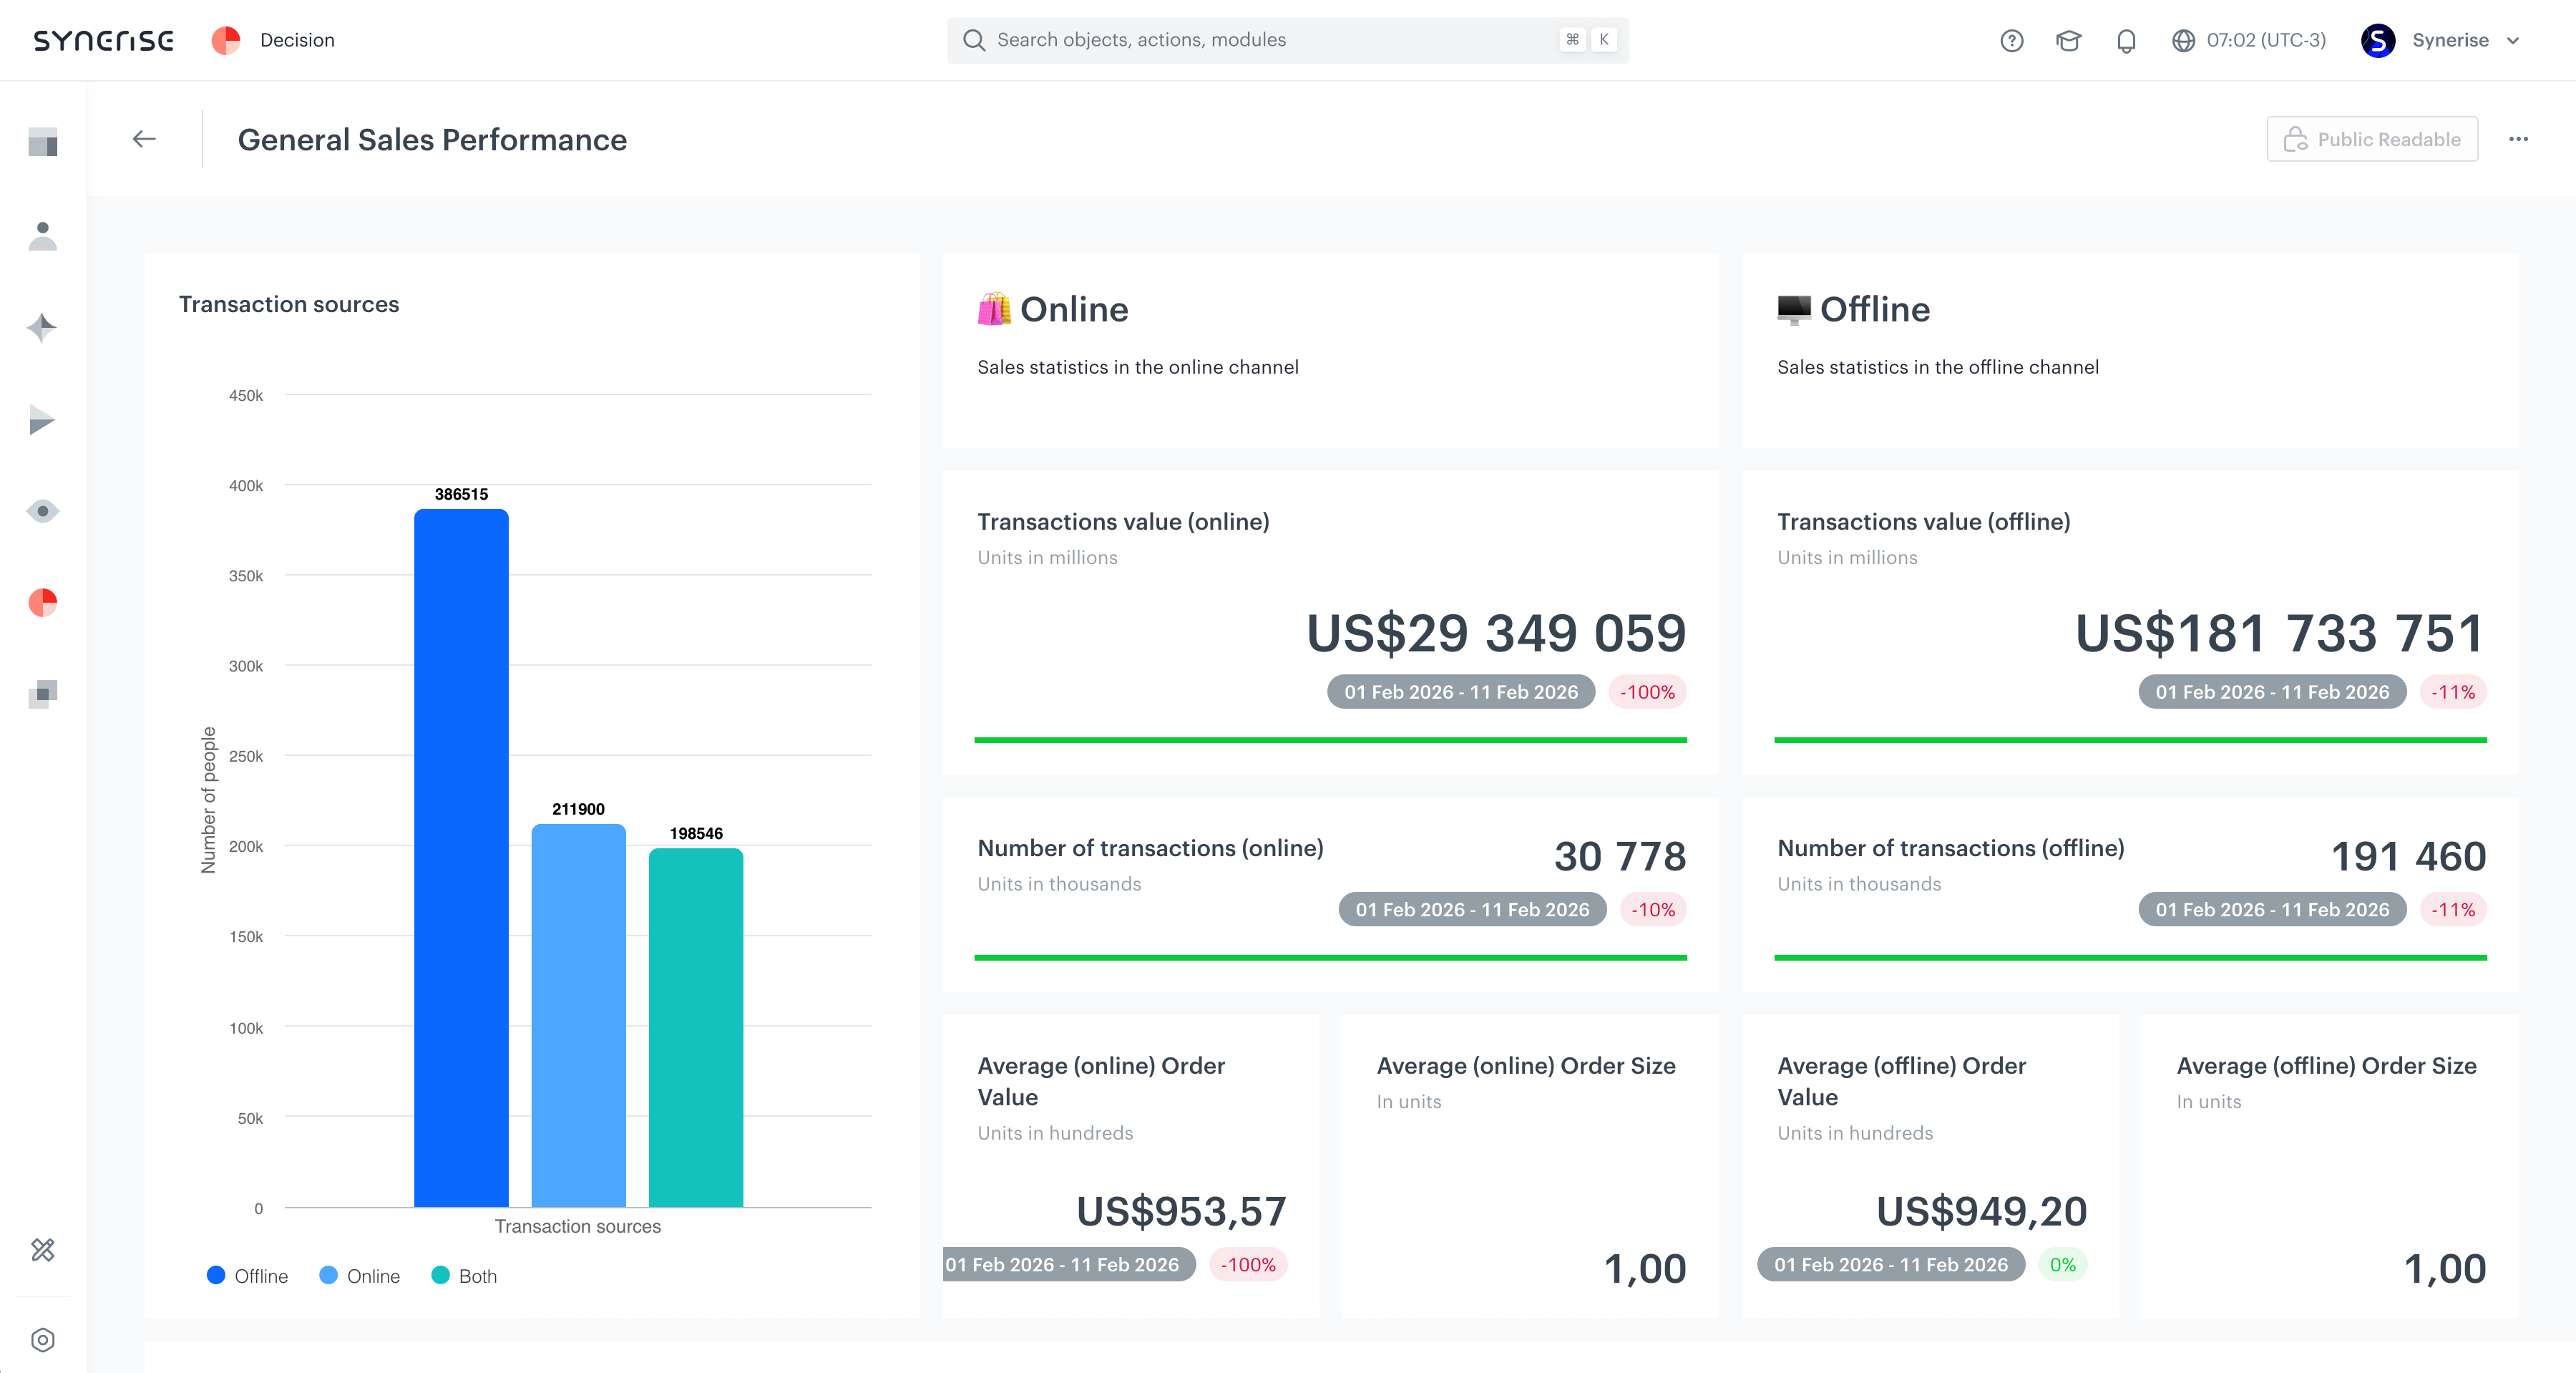Click the Synerise logo in the top bar
2576x1373 pixels.
104,40
